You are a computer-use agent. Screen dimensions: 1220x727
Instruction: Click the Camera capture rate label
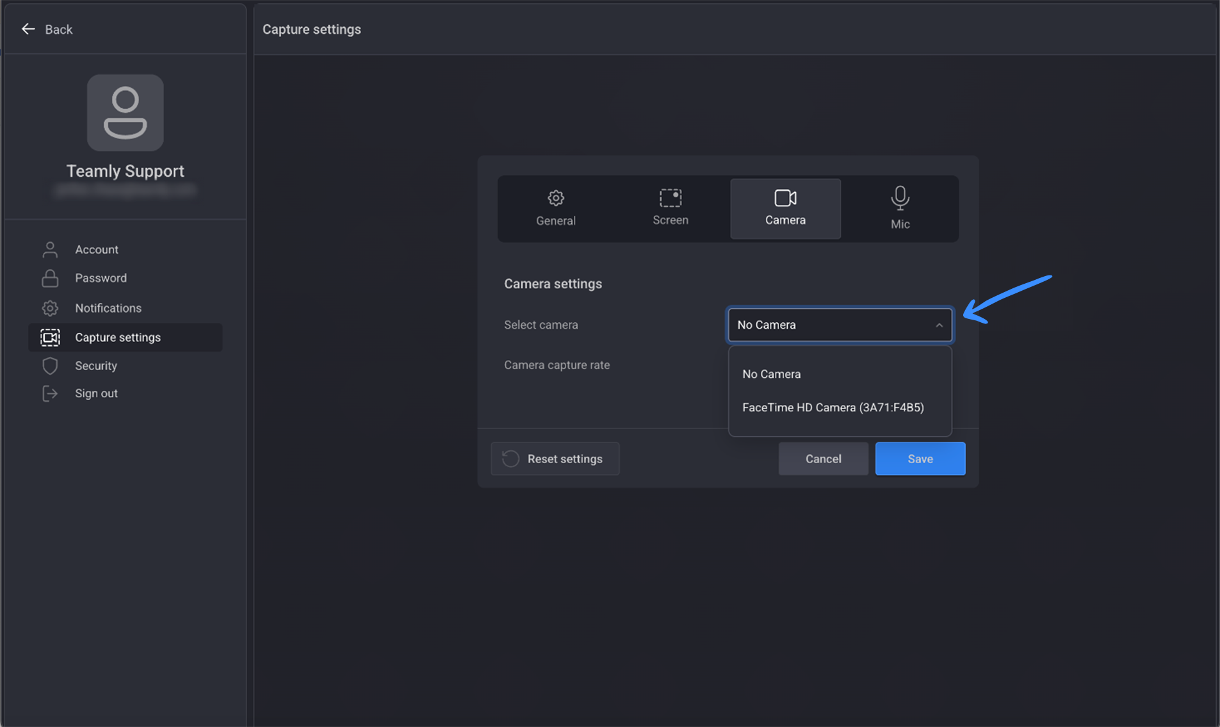point(557,365)
